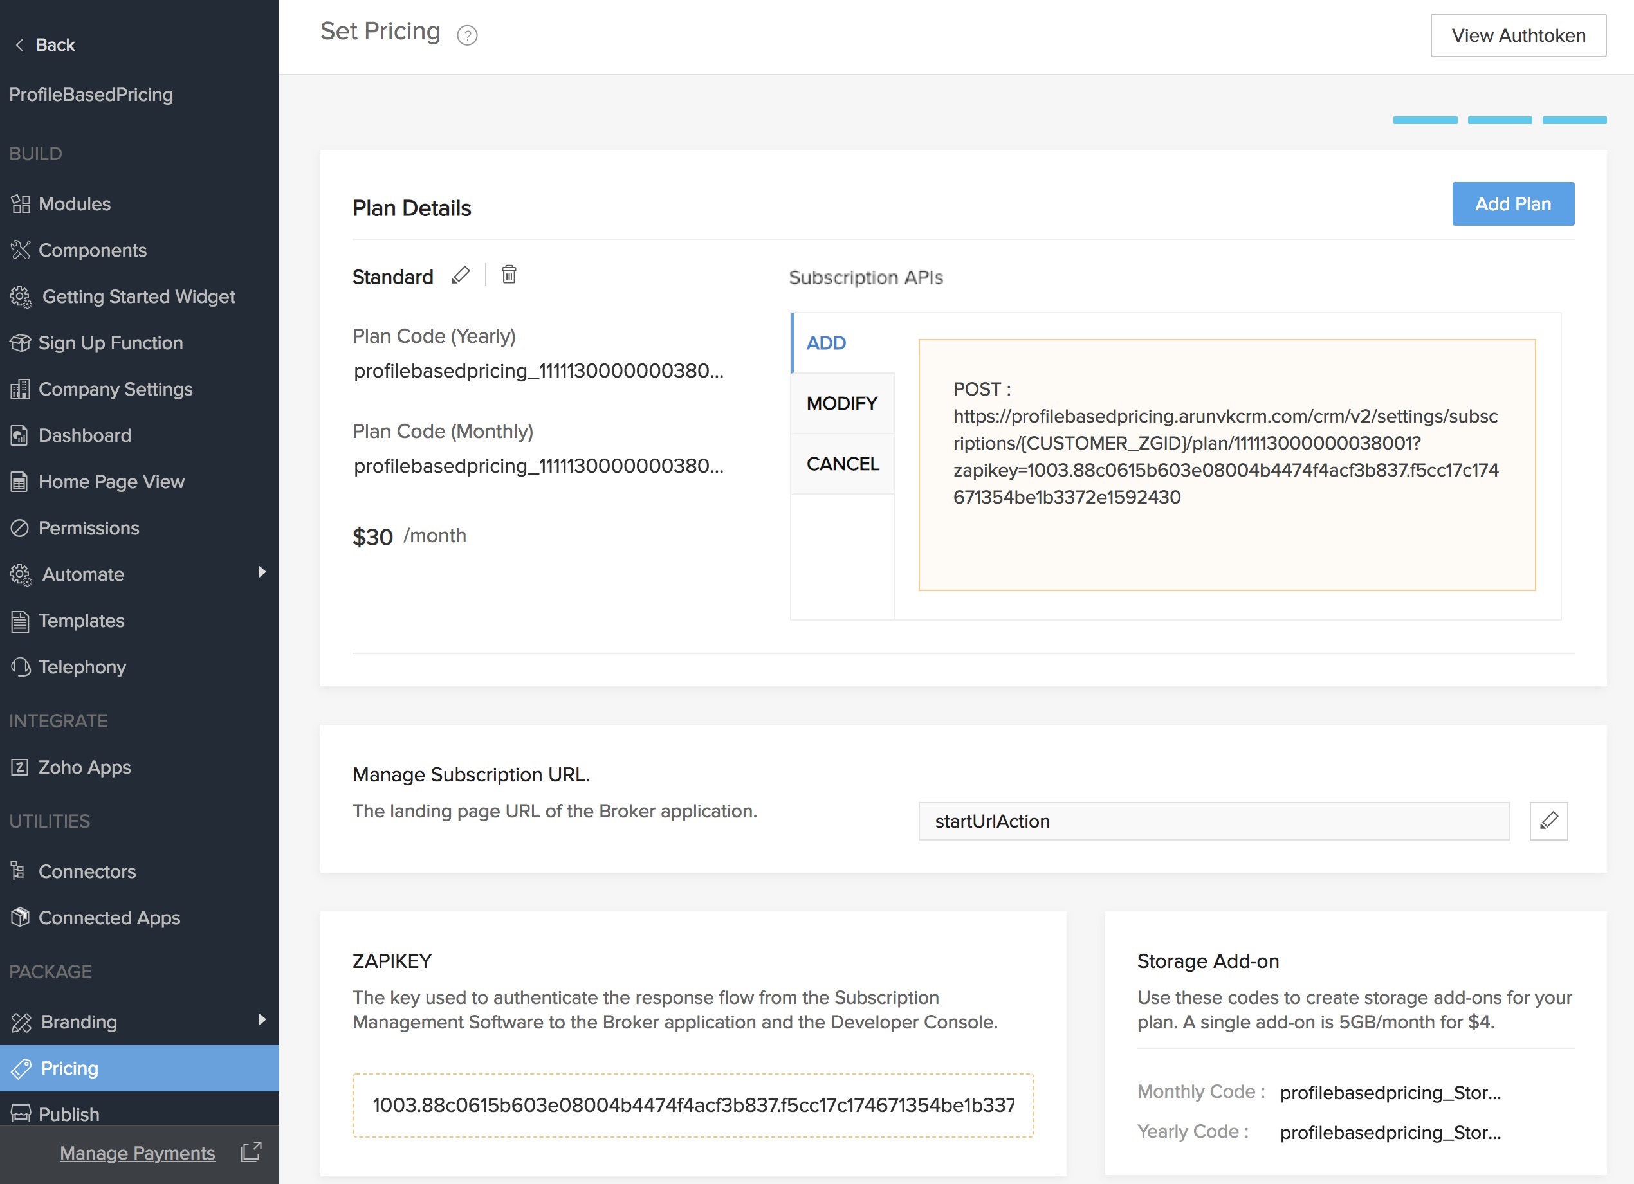Click the help icon next to Set Pricing
1634x1184 pixels.
click(467, 35)
